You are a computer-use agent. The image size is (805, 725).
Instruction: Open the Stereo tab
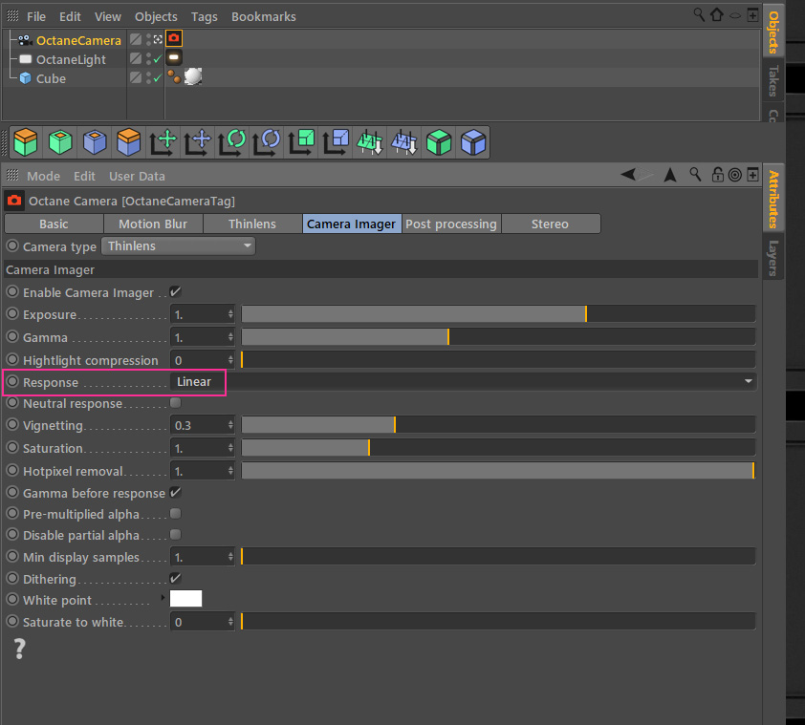(551, 224)
